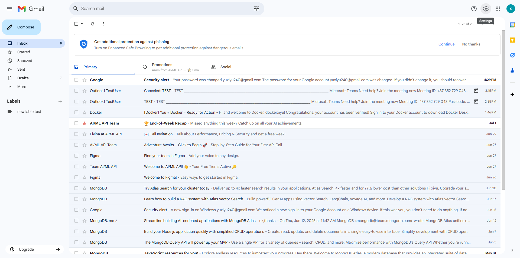520x258 pixels.
Task: Open Security alert new sign-in on Windows email
Action: point(285,210)
